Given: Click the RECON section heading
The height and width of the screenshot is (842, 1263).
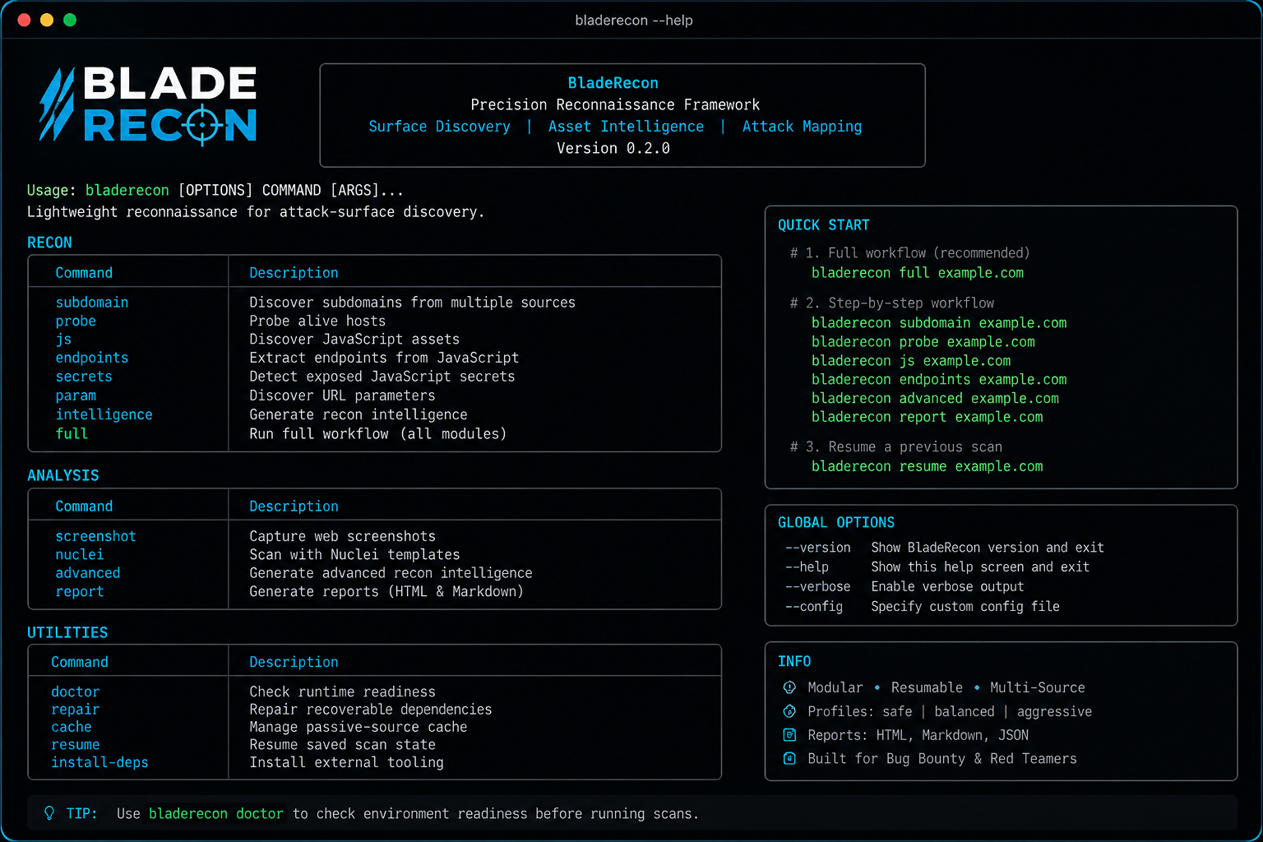Looking at the screenshot, I should (x=49, y=243).
